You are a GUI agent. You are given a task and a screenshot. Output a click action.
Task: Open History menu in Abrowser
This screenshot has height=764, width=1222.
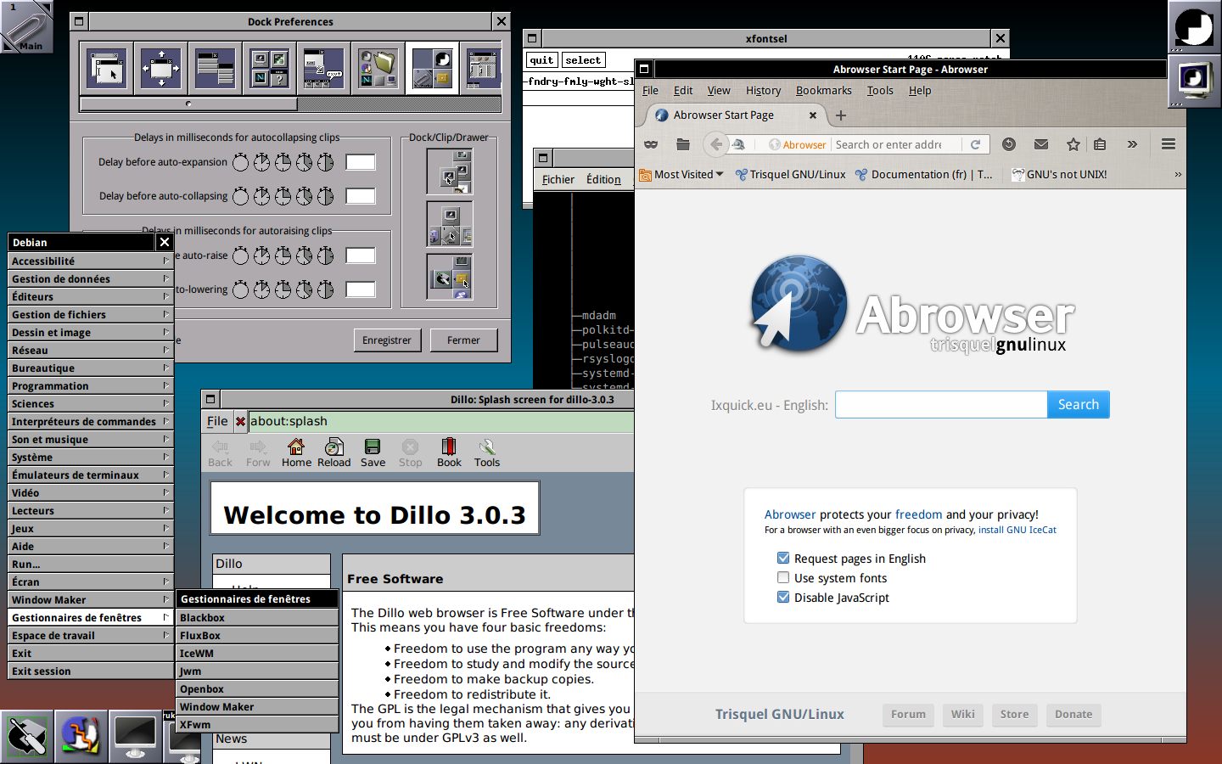pyautogui.click(x=763, y=90)
